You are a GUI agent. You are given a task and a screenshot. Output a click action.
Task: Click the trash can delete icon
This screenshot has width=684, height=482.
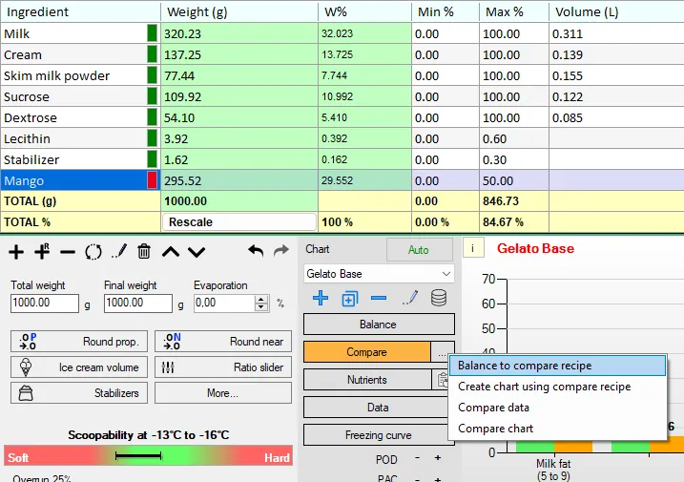(144, 251)
